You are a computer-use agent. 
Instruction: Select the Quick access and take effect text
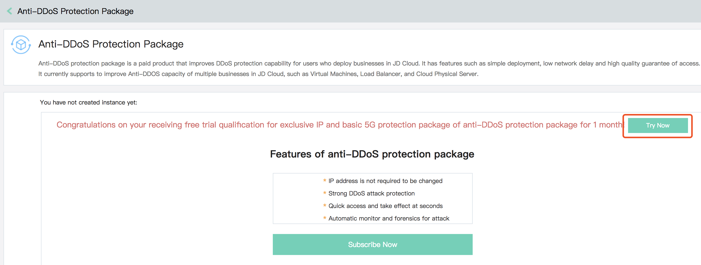point(385,206)
